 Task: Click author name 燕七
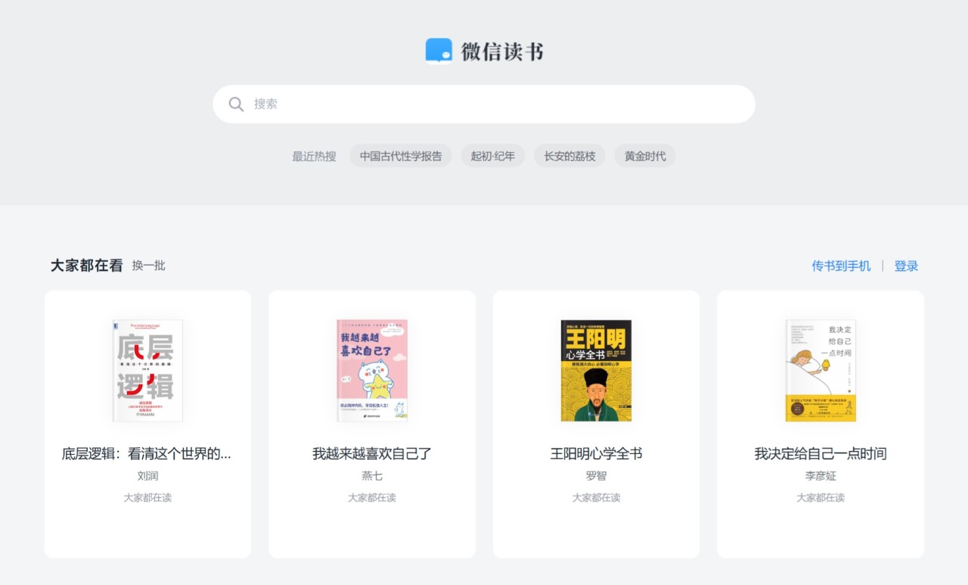(x=372, y=476)
